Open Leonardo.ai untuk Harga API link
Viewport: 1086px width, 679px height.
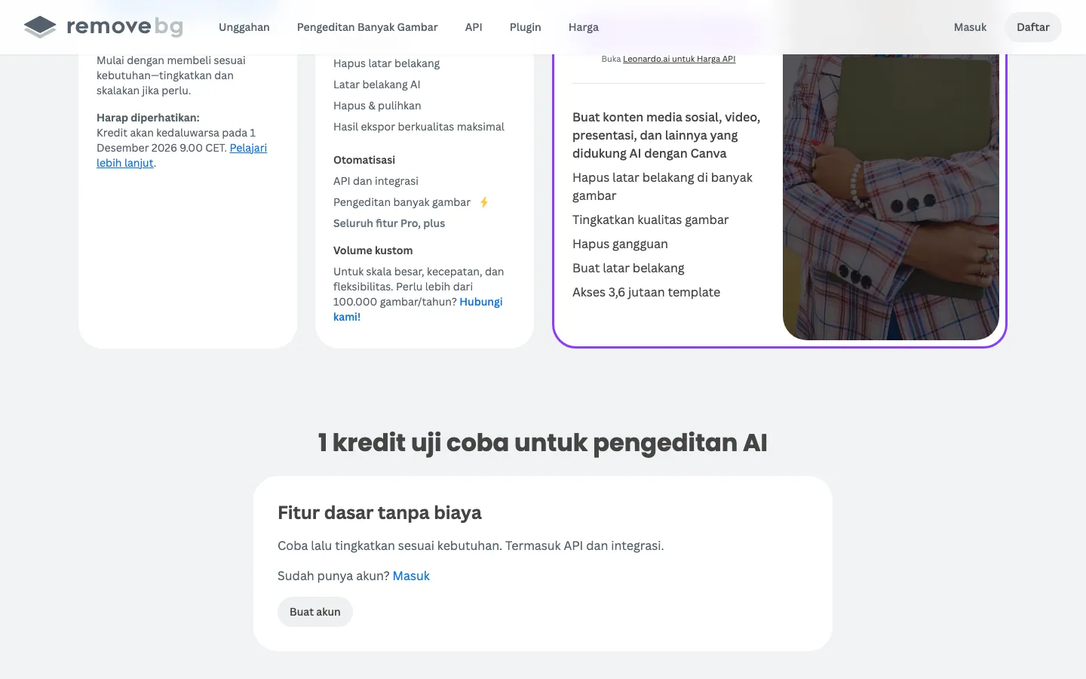click(679, 59)
